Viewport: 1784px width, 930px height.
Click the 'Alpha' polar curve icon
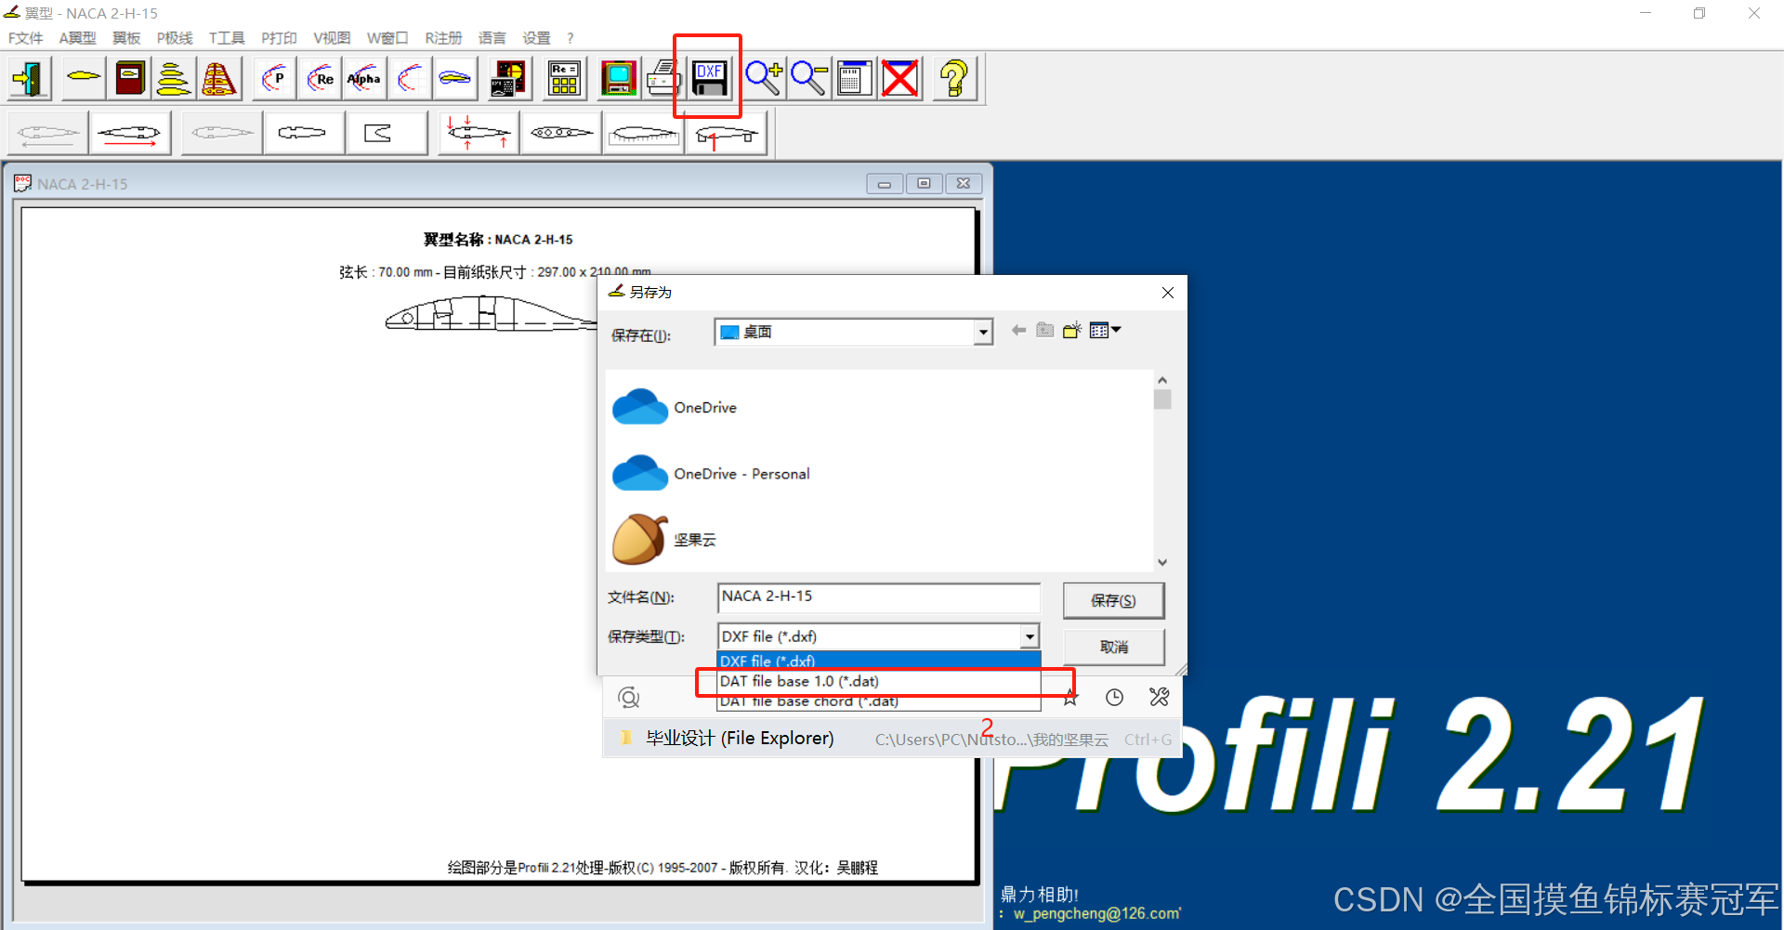pos(364,78)
